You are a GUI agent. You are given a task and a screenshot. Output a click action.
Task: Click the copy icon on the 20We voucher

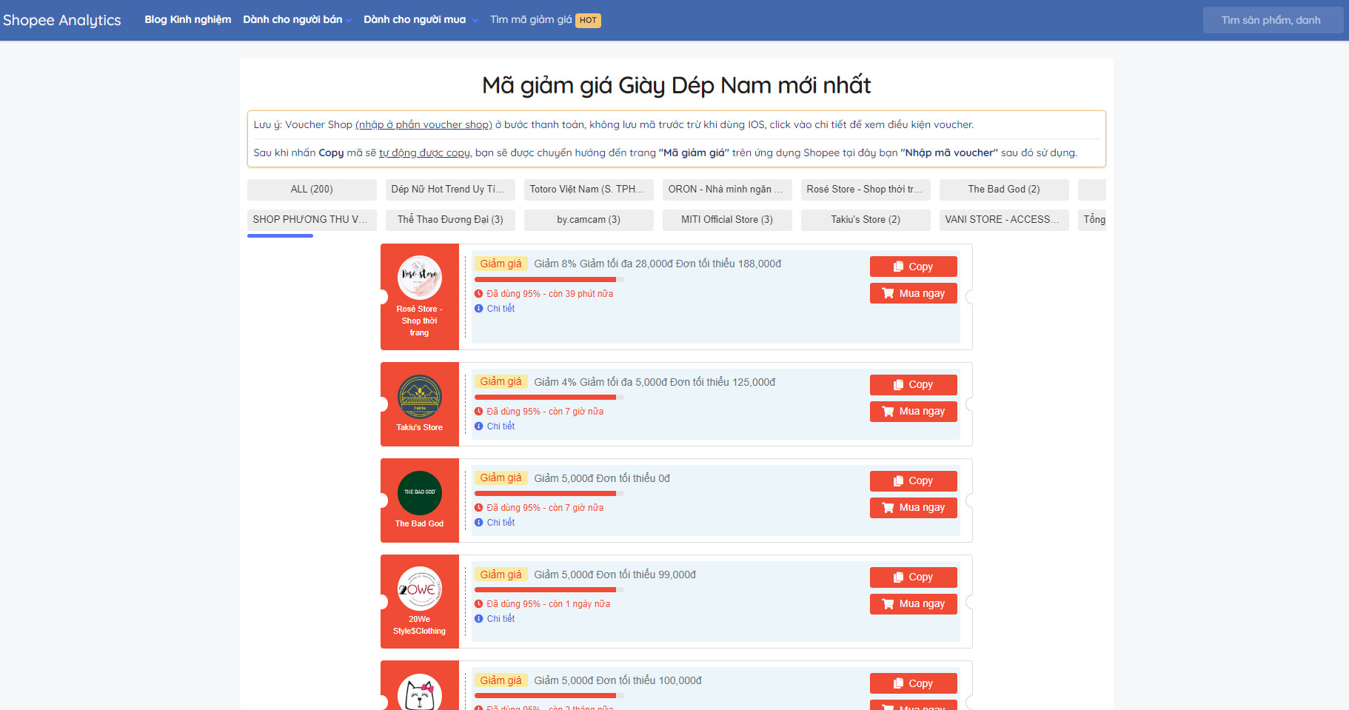[x=898, y=577]
